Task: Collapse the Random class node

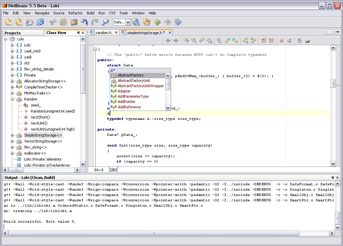Action: pos(12,99)
